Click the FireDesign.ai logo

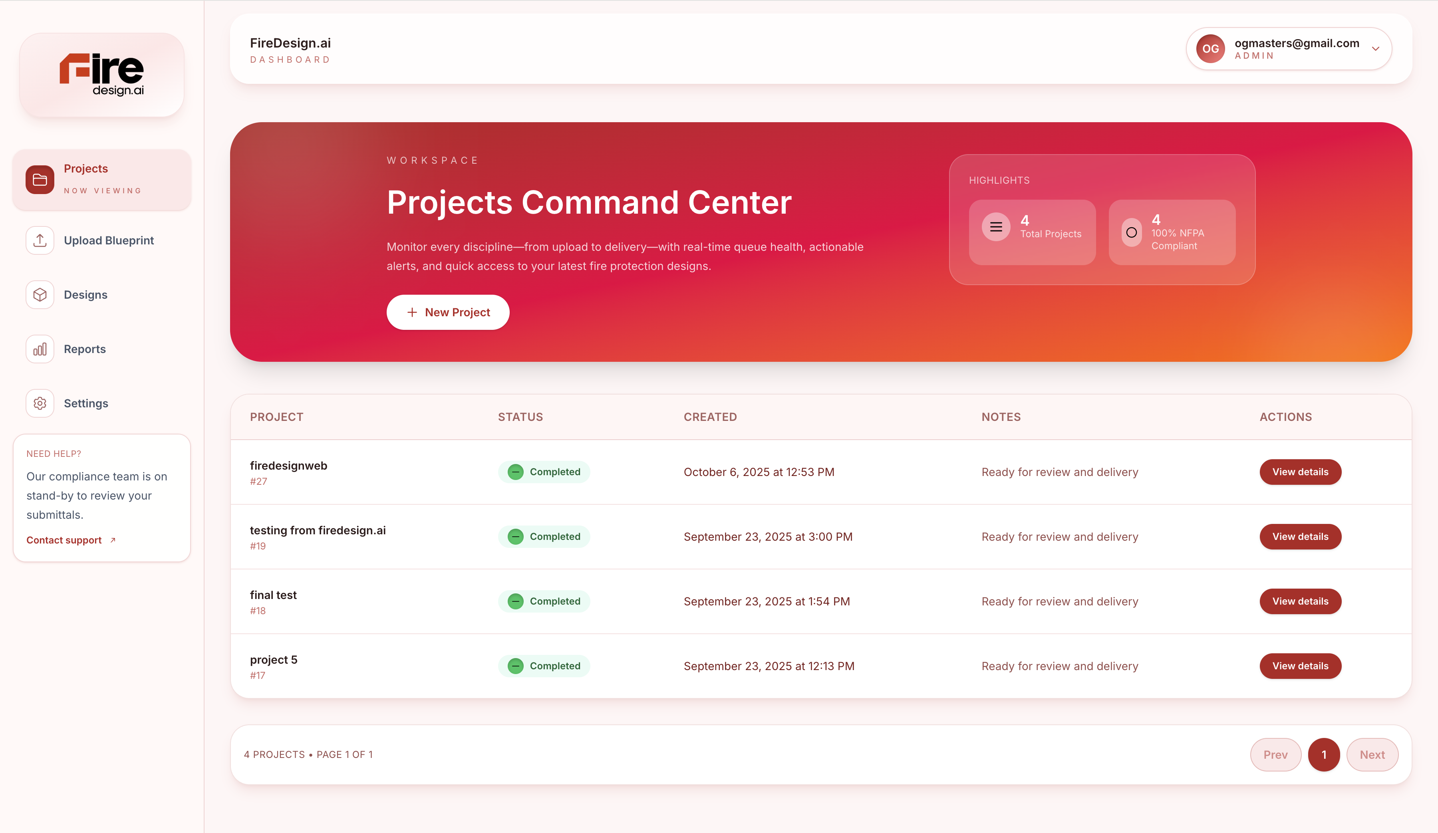(101, 75)
